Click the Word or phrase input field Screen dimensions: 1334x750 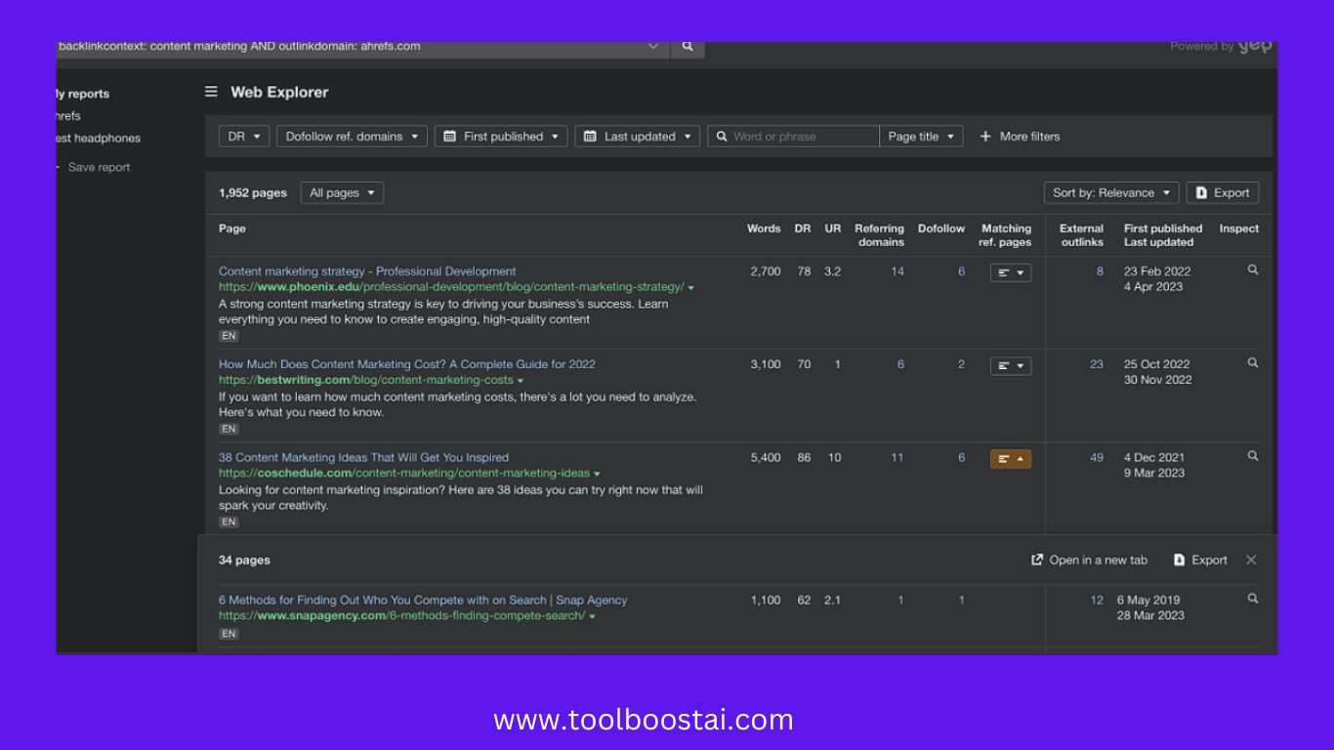click(x=793, y=137)
